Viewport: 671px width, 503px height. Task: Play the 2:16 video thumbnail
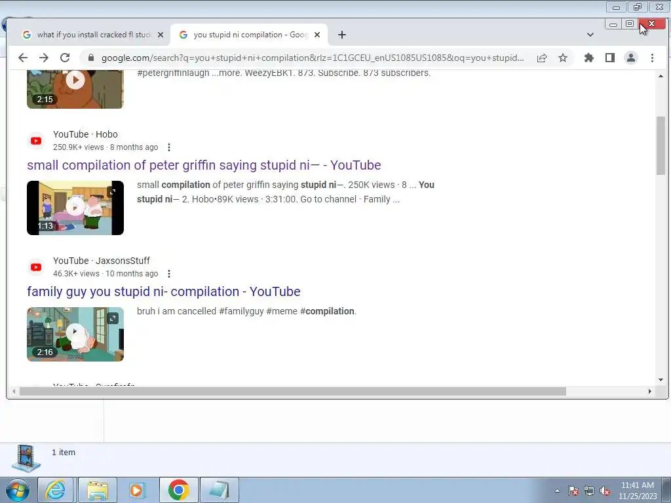[75, 334]
